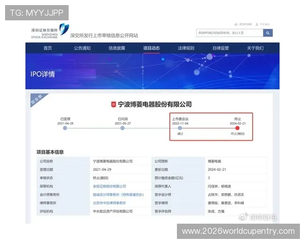305x244 pixels.
Task: Open the 关于我们 navigation tab
Action: coord(255,48)
